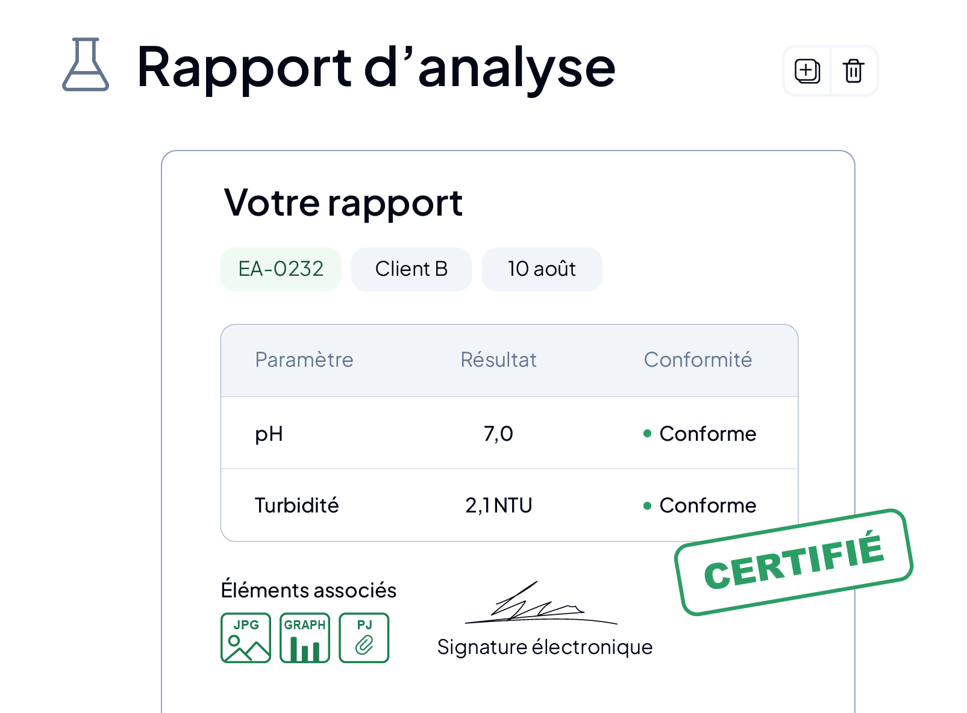Click the Paramètre column header
The image size is (967, 713).
point(304,360)
